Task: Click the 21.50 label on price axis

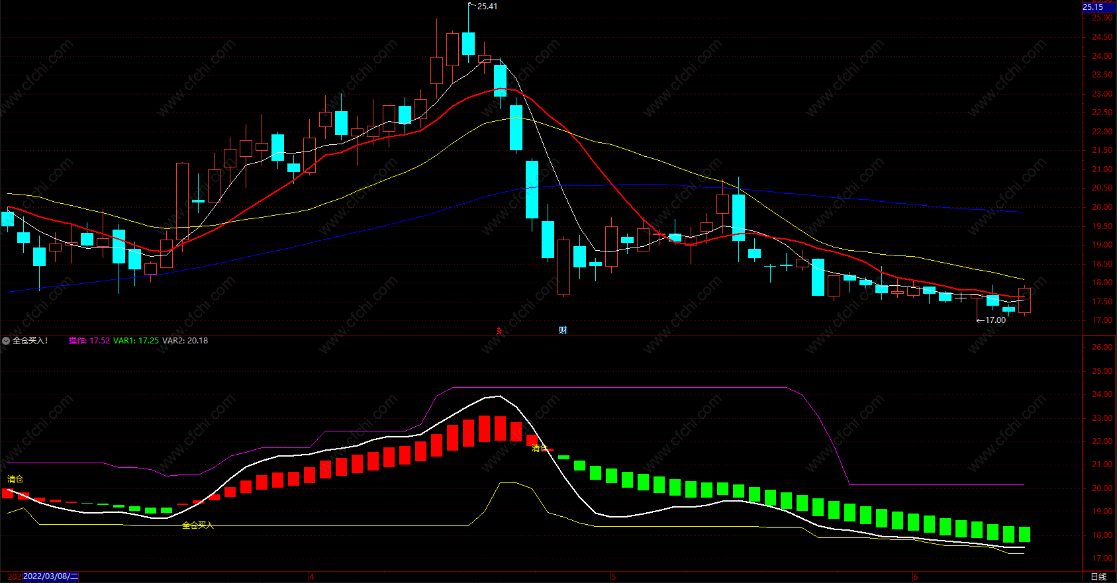Action: pos(1102,151)
